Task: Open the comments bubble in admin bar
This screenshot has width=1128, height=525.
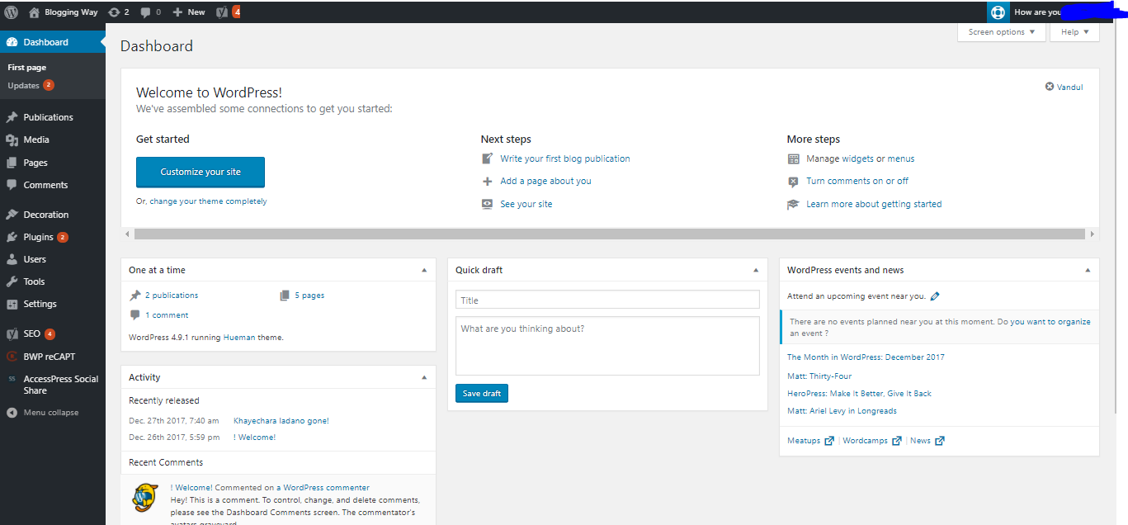Action: [145, 12]
